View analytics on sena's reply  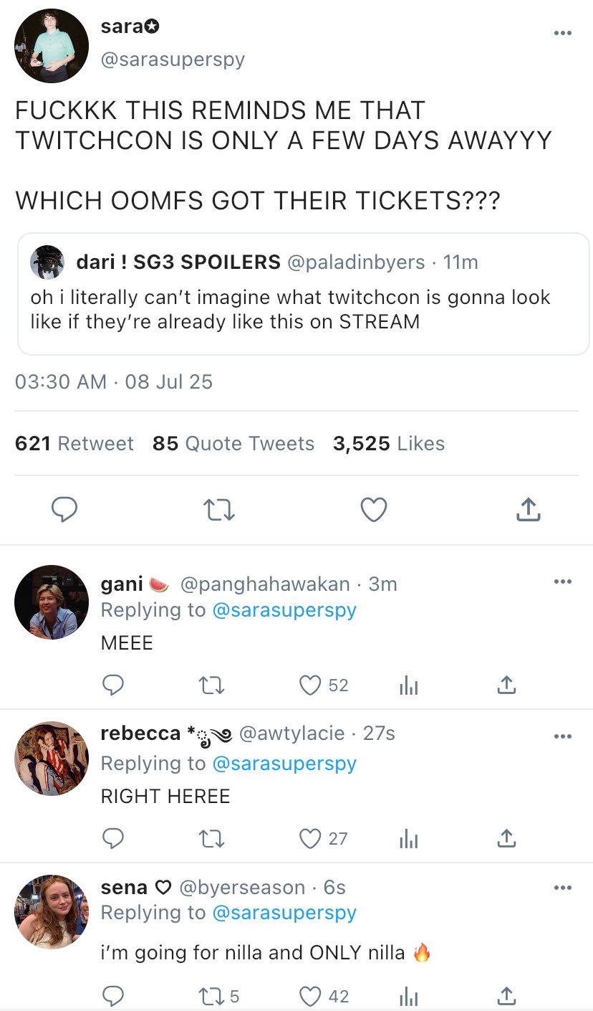coord(408,996)
